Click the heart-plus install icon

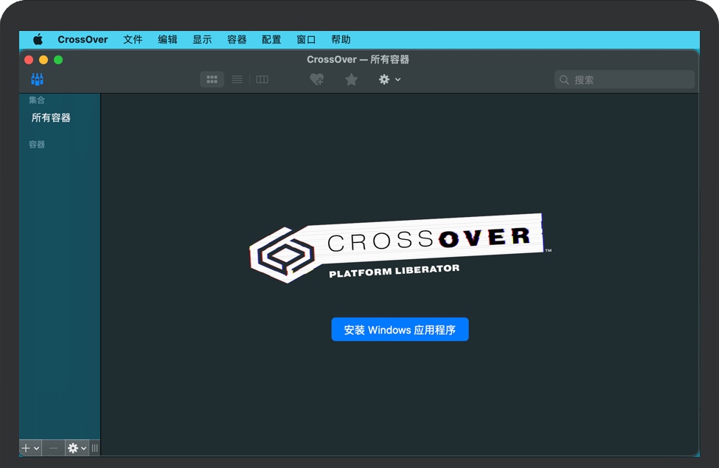tap(316, 79)
